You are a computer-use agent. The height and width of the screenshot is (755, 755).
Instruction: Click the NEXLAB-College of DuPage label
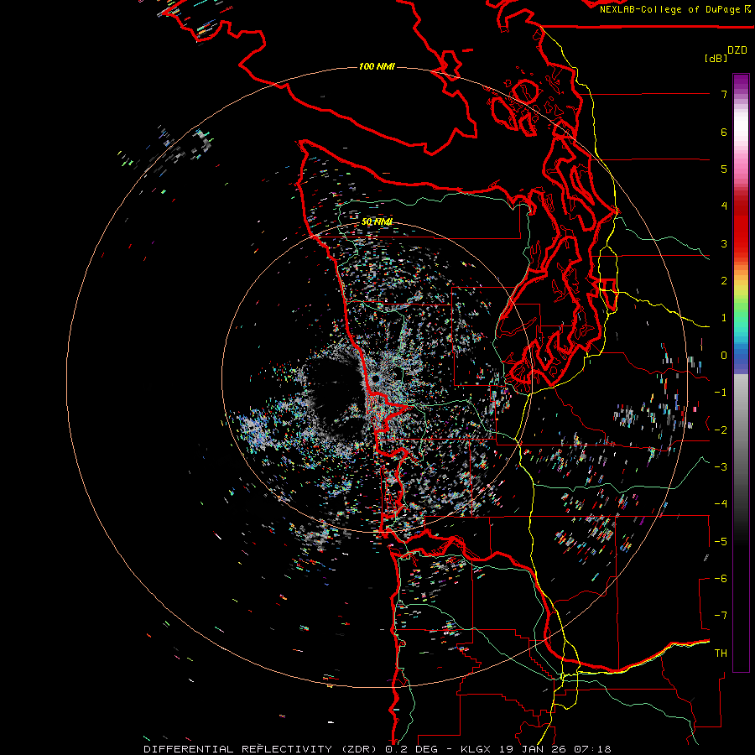(675, 9)
